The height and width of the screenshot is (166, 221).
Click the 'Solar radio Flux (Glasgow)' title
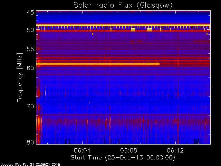tap(123, 6)
